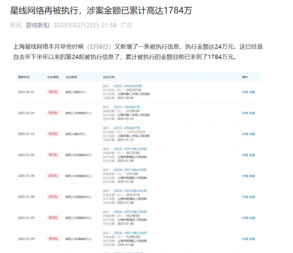The image size is (293, 253).
Task: Click 上海市杨浦区人民法院 in the 3324号 record
Action: pos(132,157)
